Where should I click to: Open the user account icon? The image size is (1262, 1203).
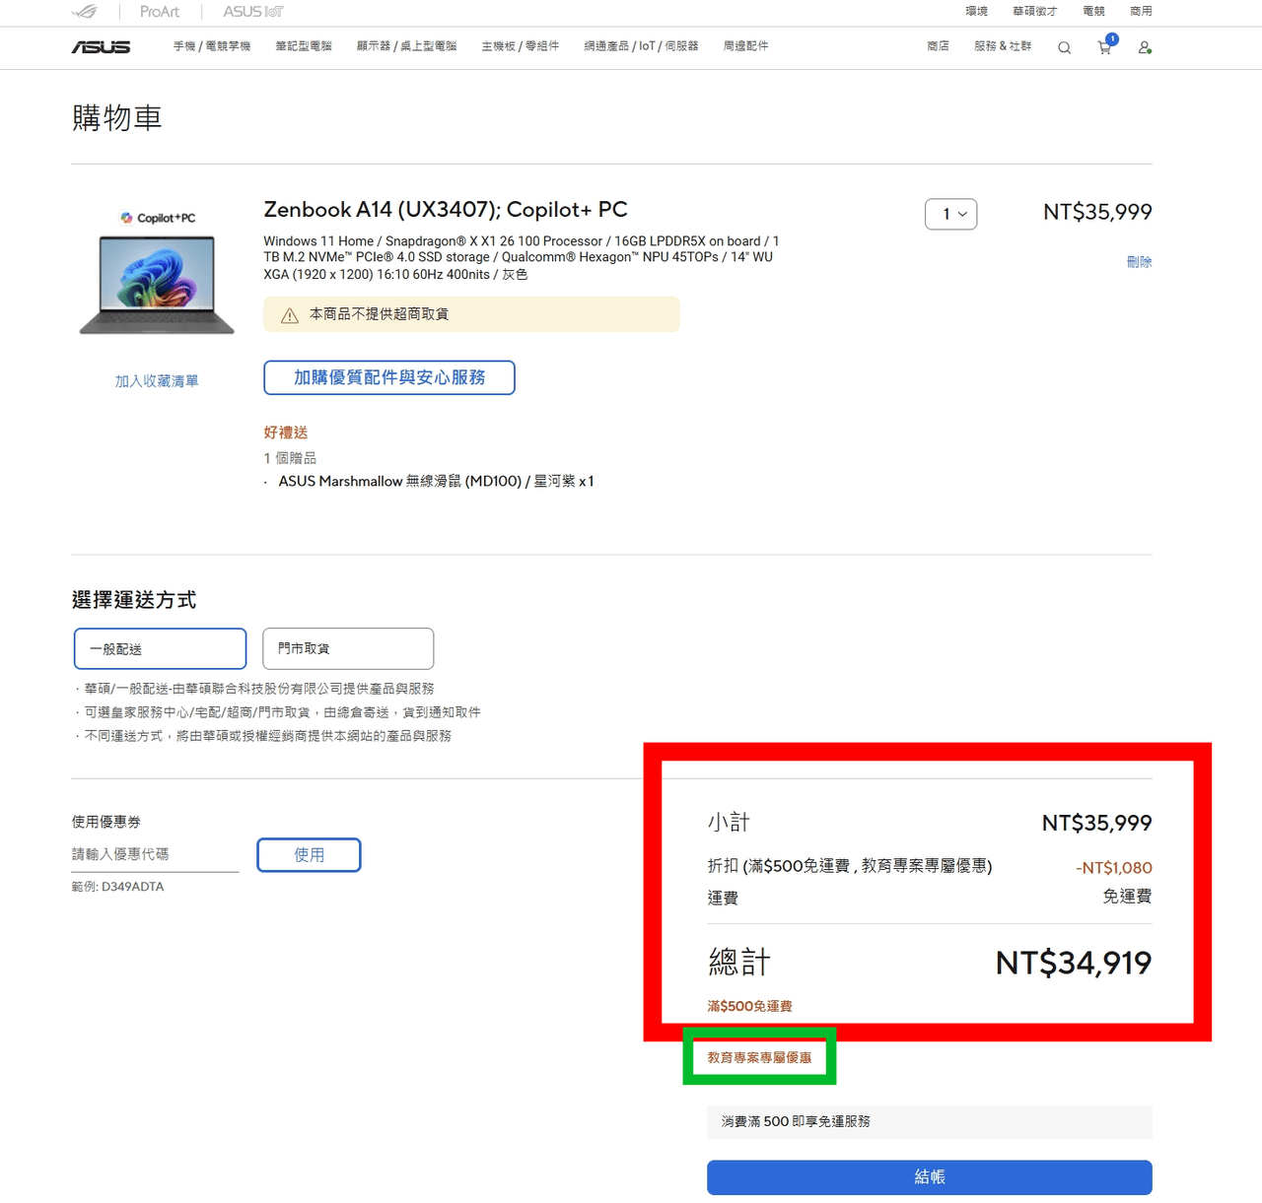coord(1144,47)
